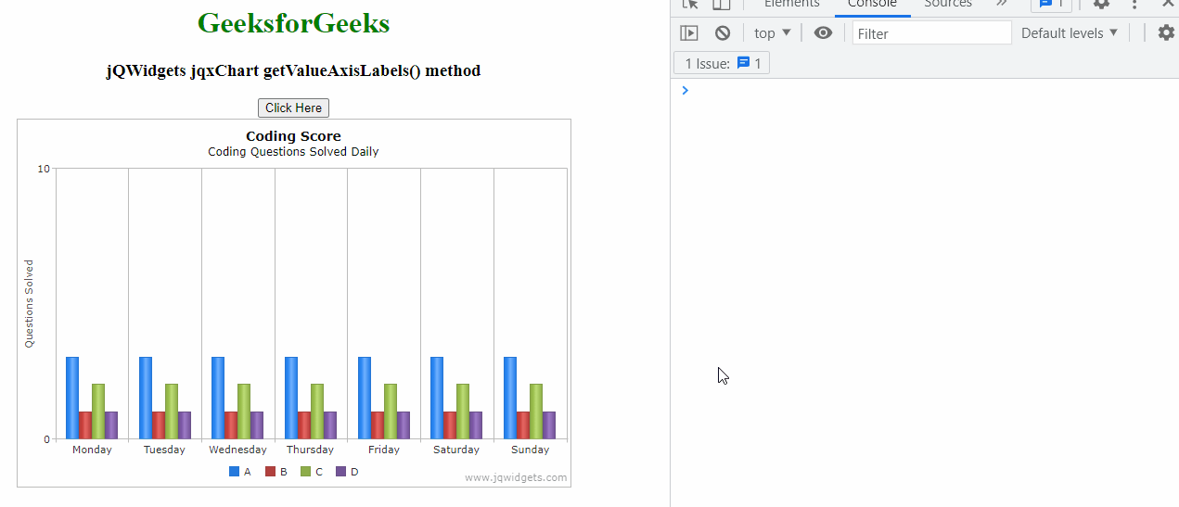The width and height of the screenshot is (1179, 507).
Task: Switch to the Console tab
Action: tap(872, 4)
